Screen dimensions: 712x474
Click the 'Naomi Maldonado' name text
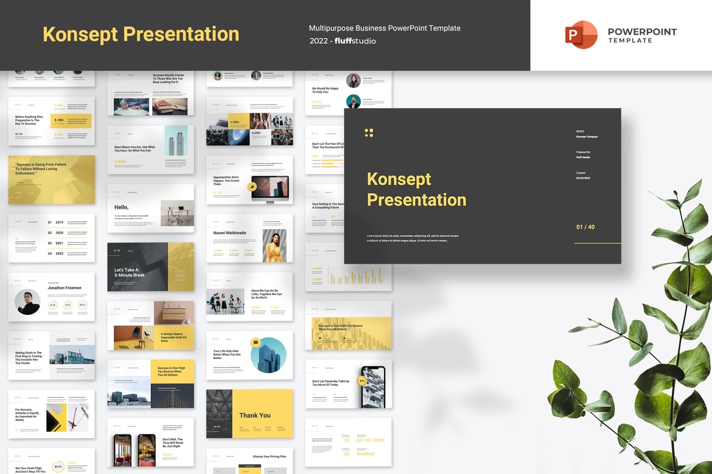pos(230,233)
